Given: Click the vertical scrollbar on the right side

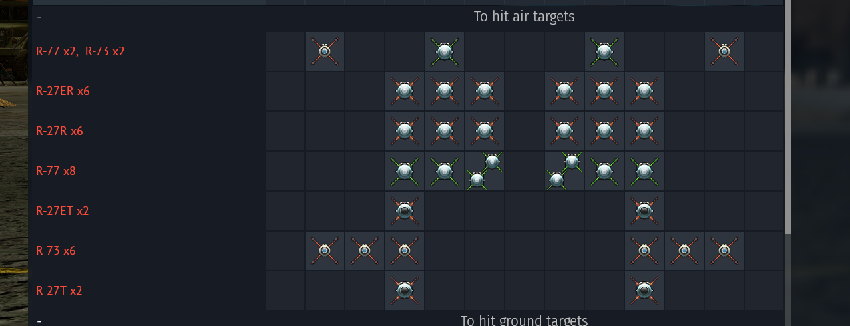Looking at the screenshot, I should pyautogui.click(x=788, y=116).
